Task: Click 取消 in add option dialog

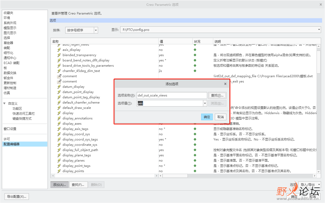Action: point(221,117)
